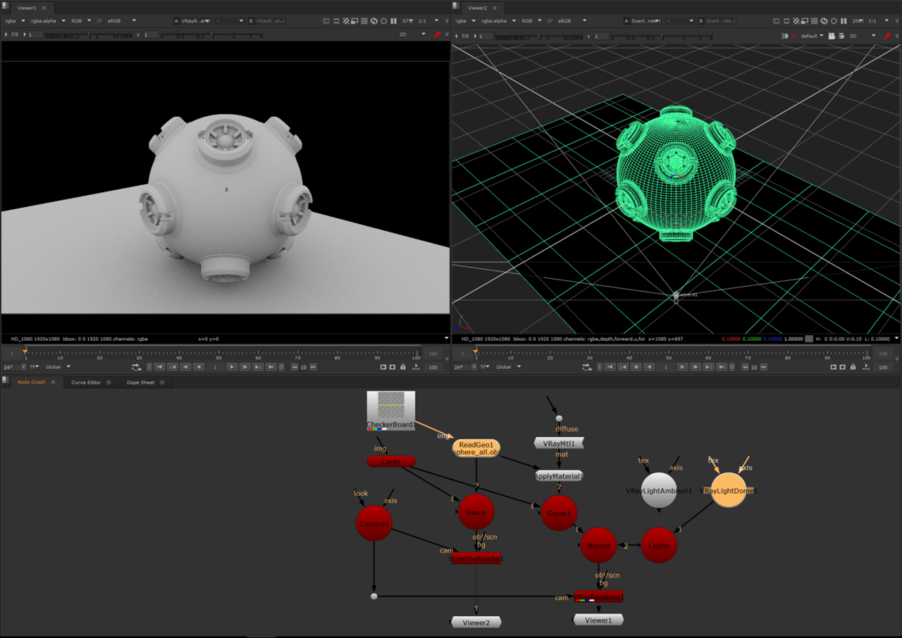This screenshot has height=638, width=902.
Task: Jump to last frame in Viewer1 timeline
Action: click(271, 367)
